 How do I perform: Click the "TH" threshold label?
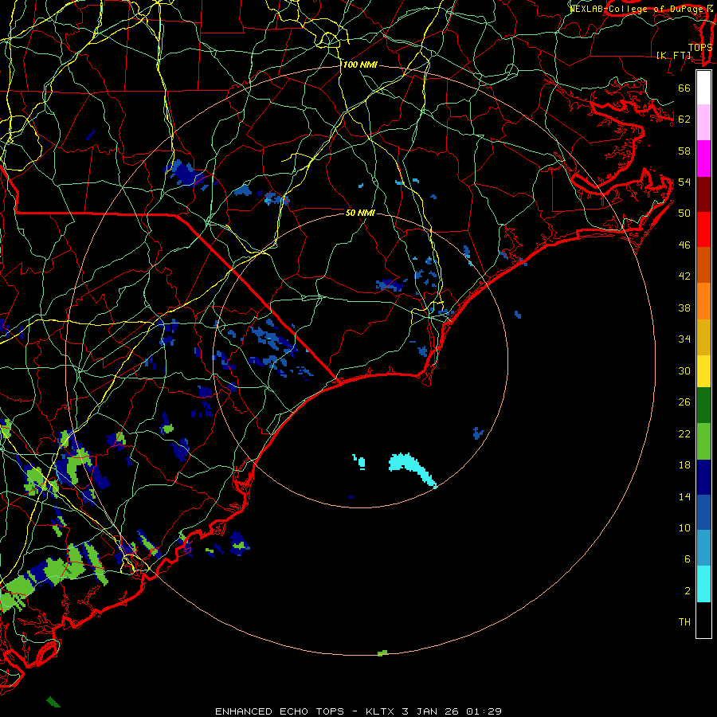(684, 622)
